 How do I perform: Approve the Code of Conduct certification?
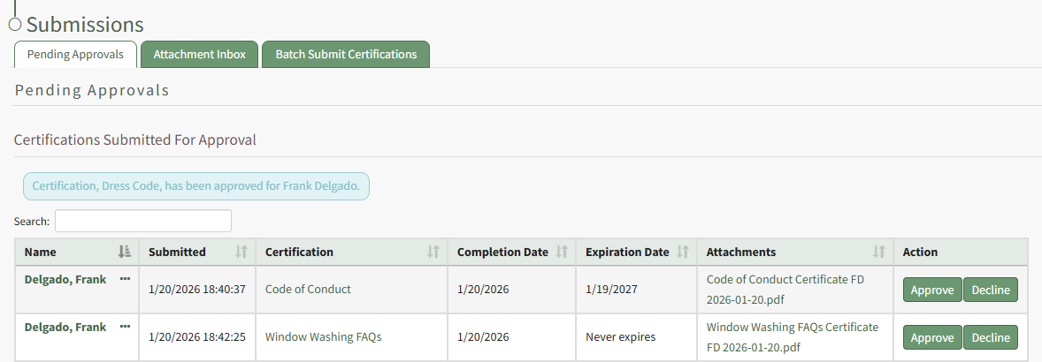(x=931, y=290)
